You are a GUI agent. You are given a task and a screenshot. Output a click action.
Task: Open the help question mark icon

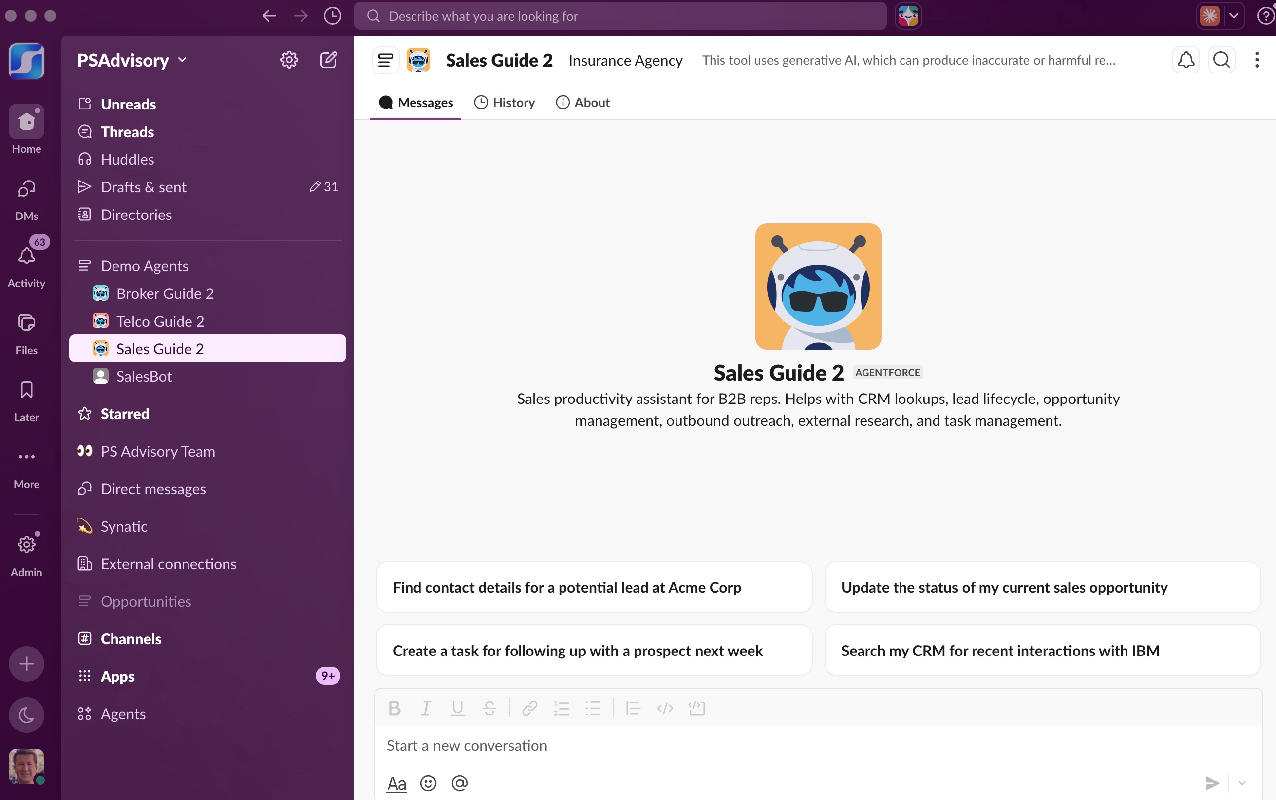pos(1265,16)
